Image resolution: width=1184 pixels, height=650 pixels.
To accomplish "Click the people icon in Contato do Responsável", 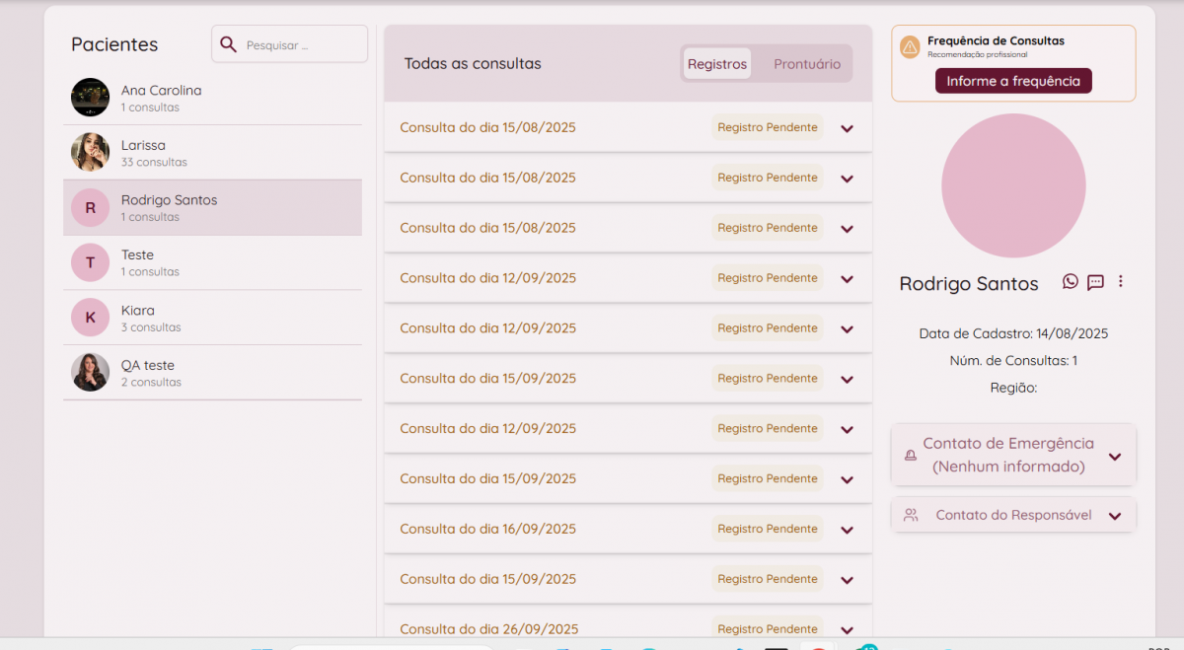I will pyautogui.click(x=911, y=515).
